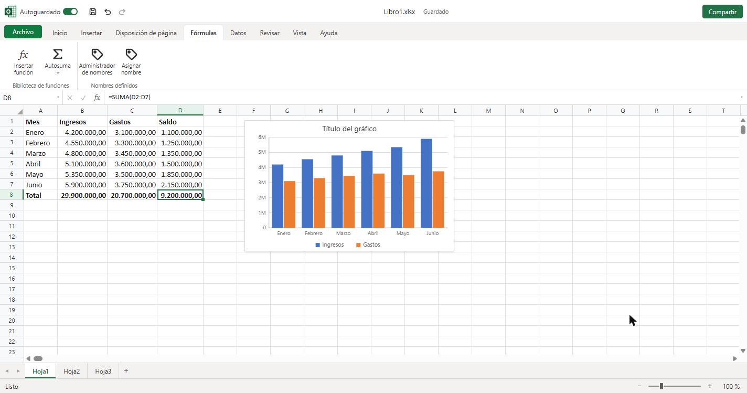Viewport: 747px width, 393px height.
Task: Go to next sheet tab arrow
Action: coord(18,371)
